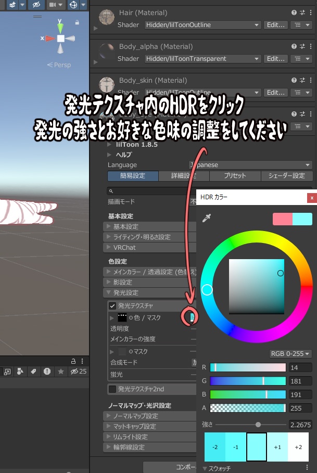Click the R value input field

pos(300,367)
